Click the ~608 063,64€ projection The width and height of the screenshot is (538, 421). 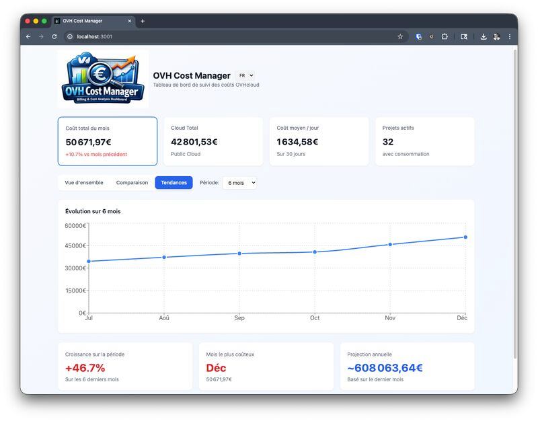tap(385, 368)
